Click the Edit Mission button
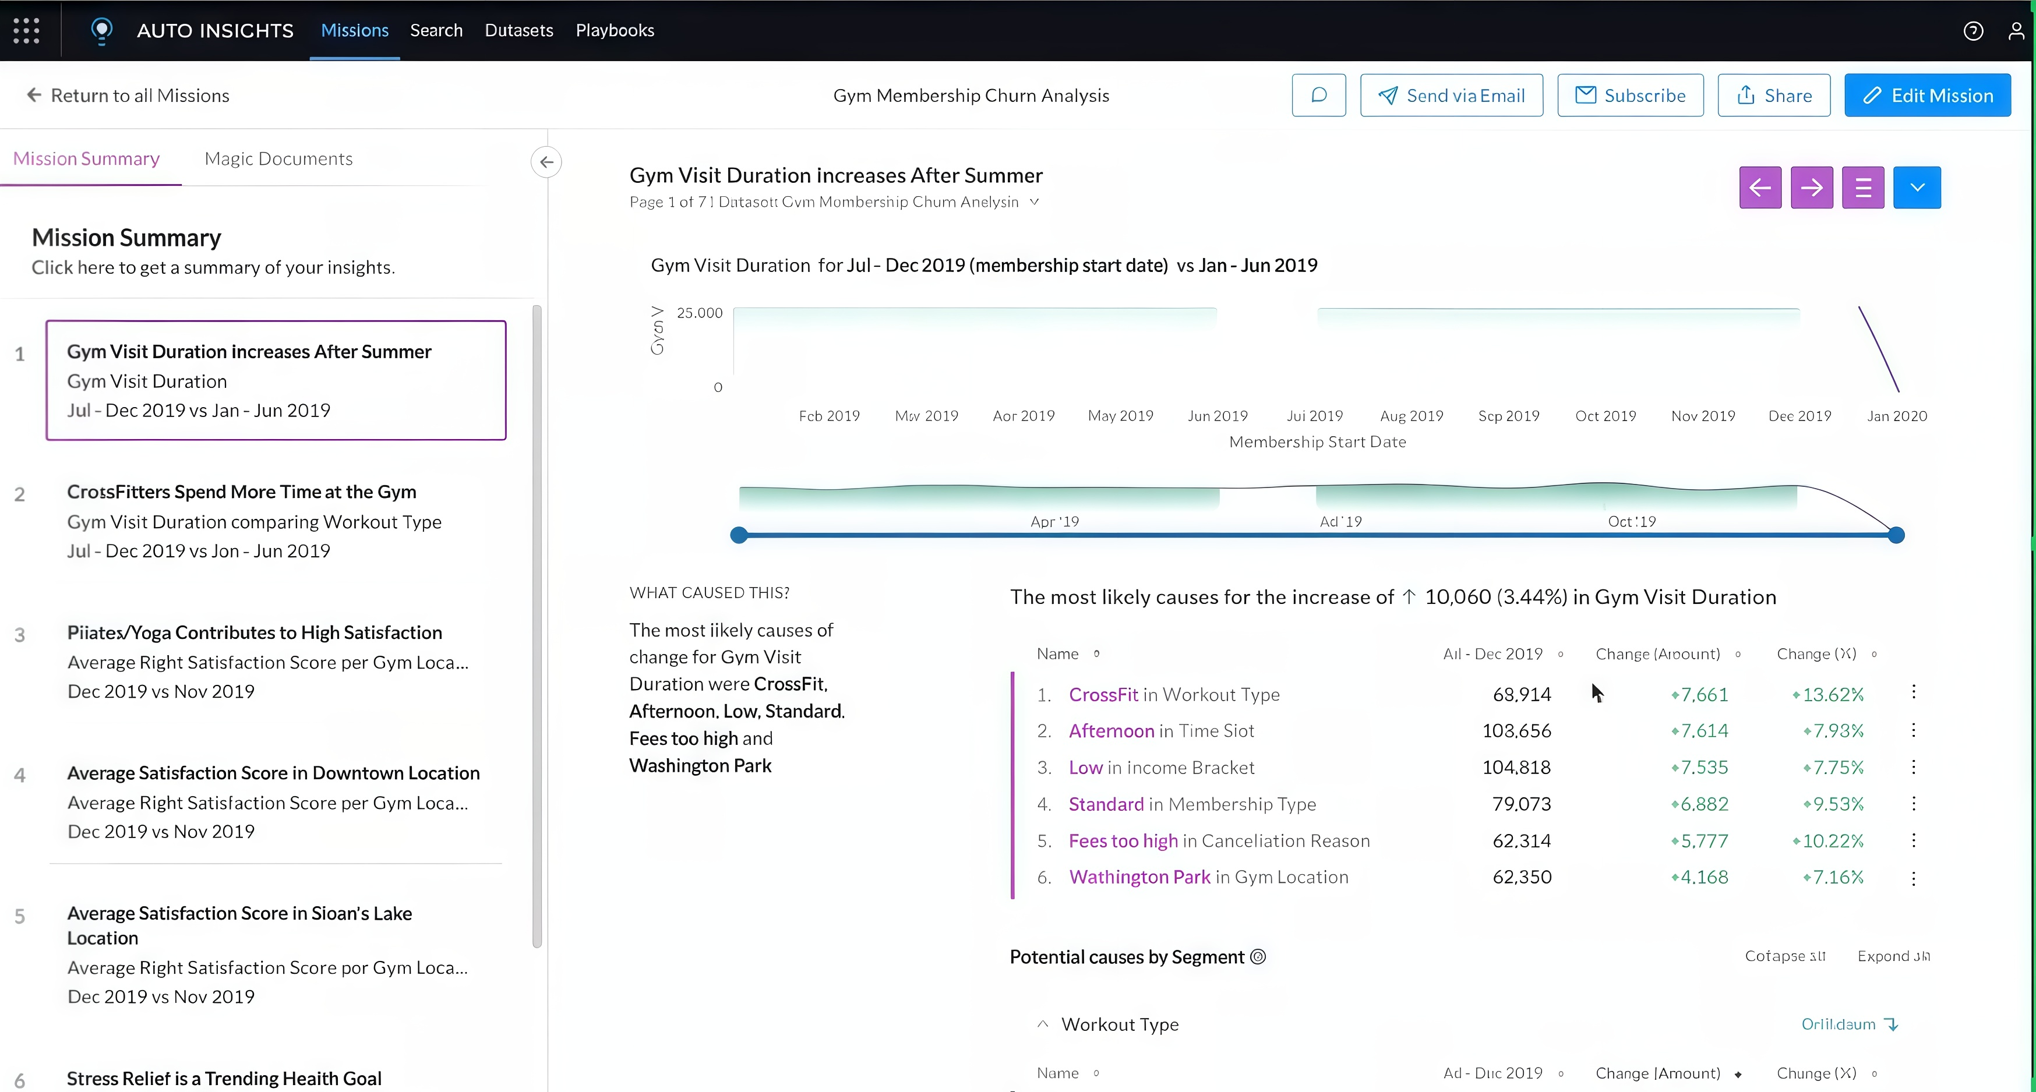2036x1092 pixels. [x=1927, y=96]
